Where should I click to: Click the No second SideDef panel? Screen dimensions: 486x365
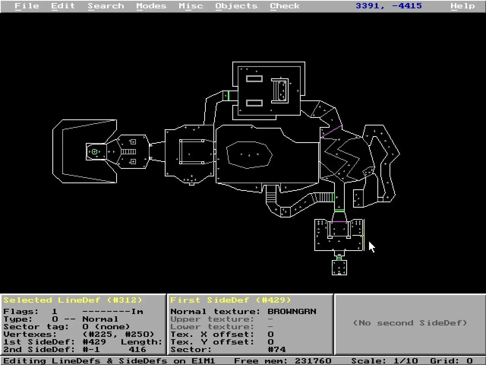[410, 323]
